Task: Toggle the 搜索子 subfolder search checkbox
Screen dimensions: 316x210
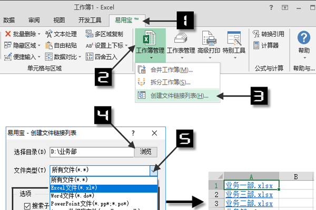Action: tap(27, 206)
